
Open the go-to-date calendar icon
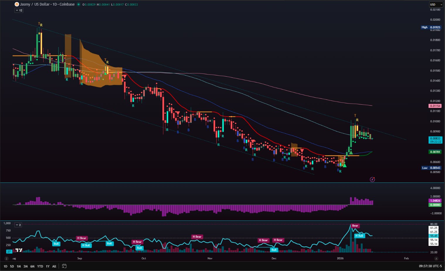pyautogui.click(x=64, y=266)
